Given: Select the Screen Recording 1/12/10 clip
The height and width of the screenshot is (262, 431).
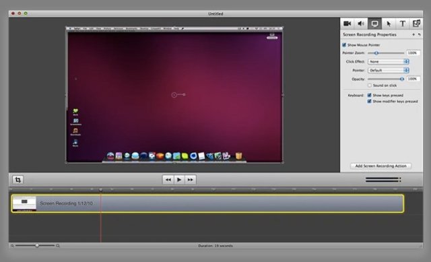Looking at the screenshot, I should pos(207,203).
